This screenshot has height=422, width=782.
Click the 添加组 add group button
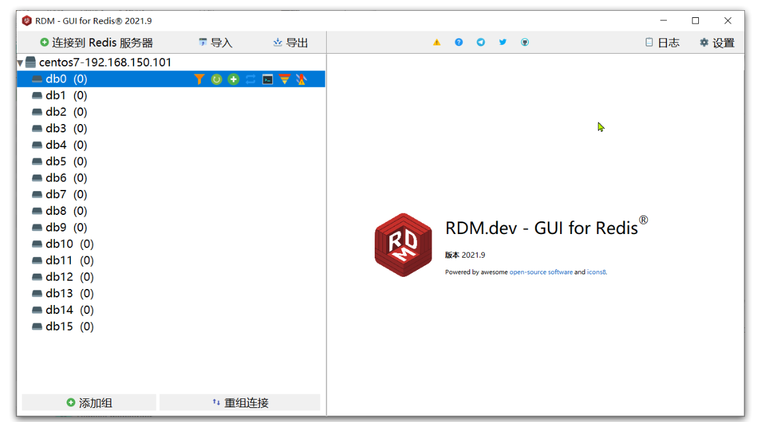89,403
